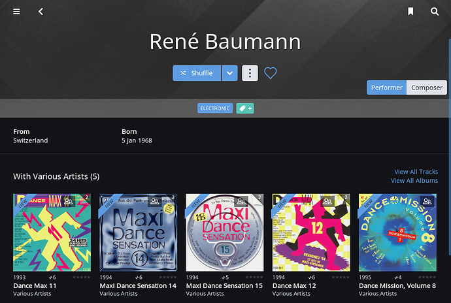Screen dimensions: 451x303
Task: Open the View All Tracks link
Action: point(416,172)
